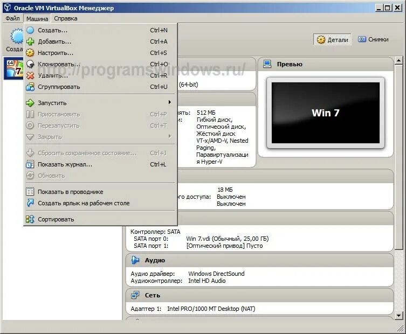Maximize the VirtualBox window
This screenshot has height=334, width=406.
(x=388, y=8)
